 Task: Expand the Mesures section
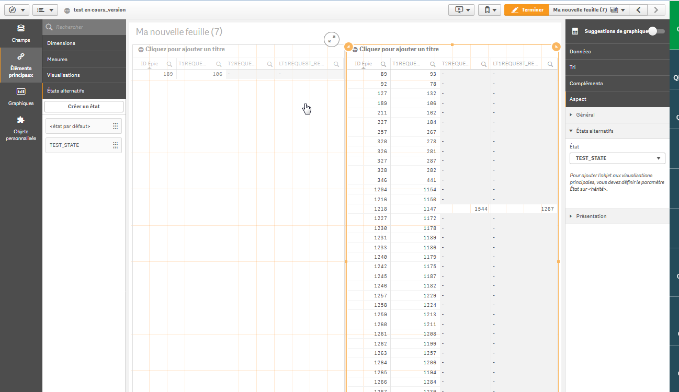84,59
